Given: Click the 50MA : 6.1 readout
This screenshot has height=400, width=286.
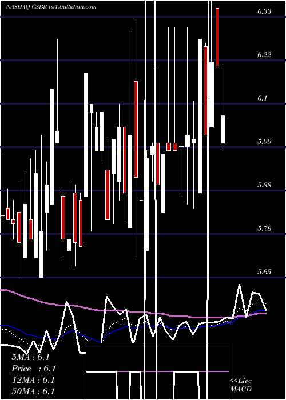Looking at the screenshot, I should pos(33,391).
